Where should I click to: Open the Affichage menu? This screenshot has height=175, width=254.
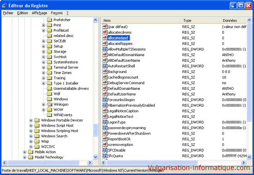tap(39, 13)
